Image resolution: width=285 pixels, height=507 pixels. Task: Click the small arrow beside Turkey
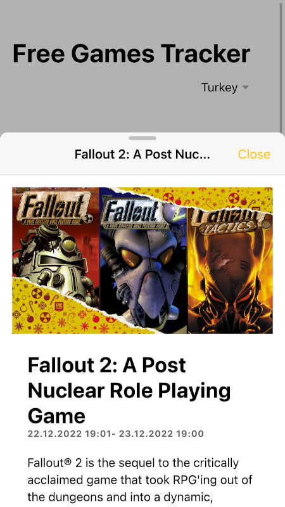(x=246, y=87)
